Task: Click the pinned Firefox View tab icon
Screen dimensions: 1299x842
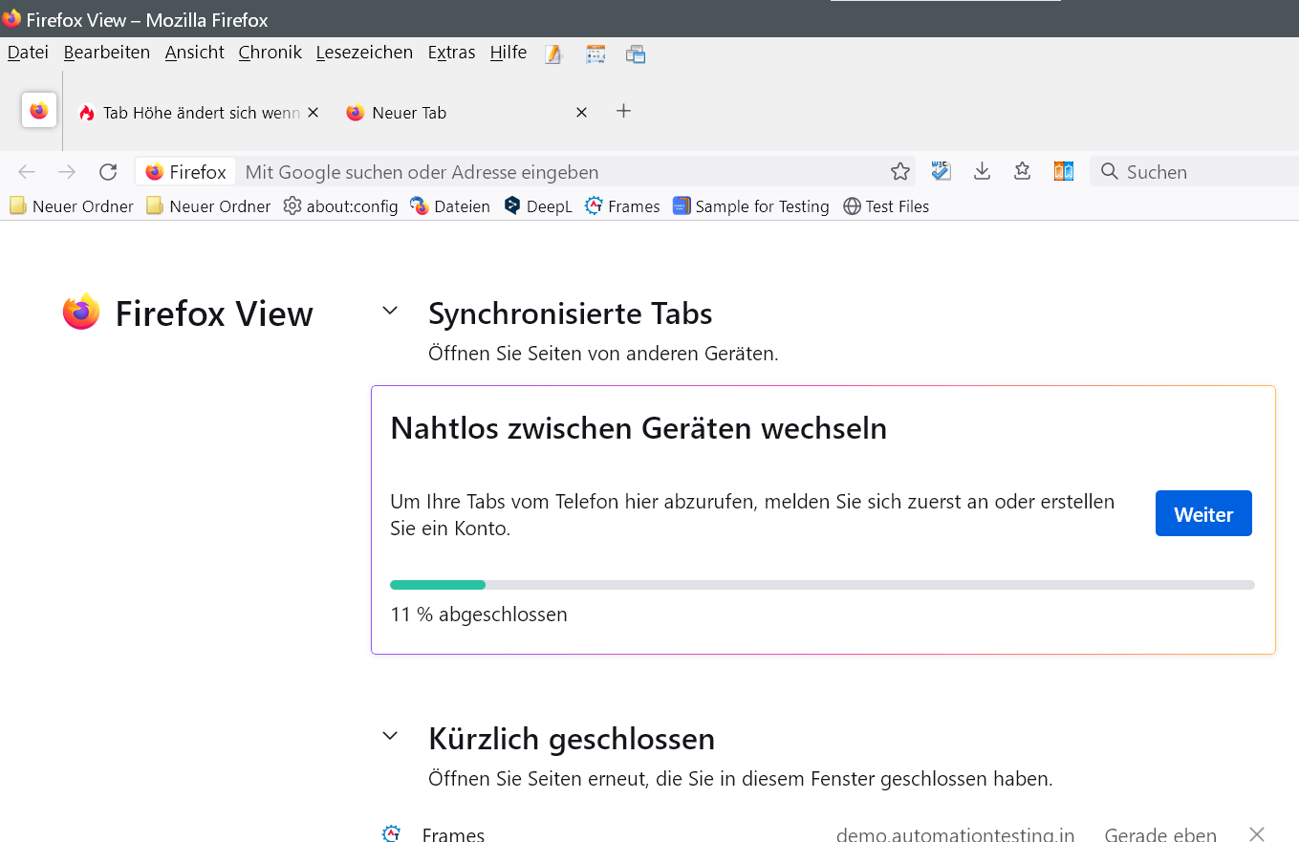Action: pyautogui.click(x=39, y=111)
